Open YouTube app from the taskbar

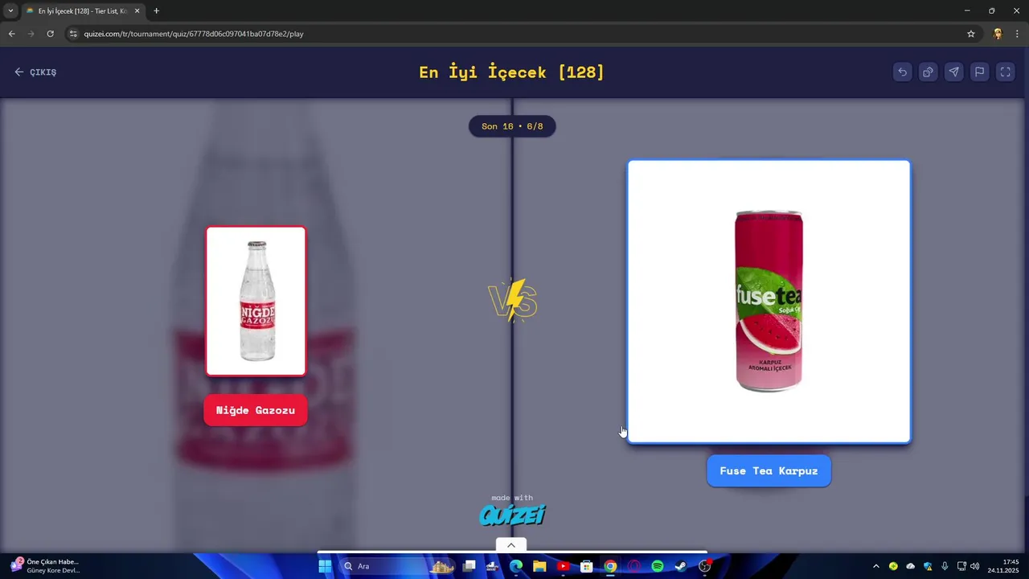pyautogui.click(x=563, y=566)
